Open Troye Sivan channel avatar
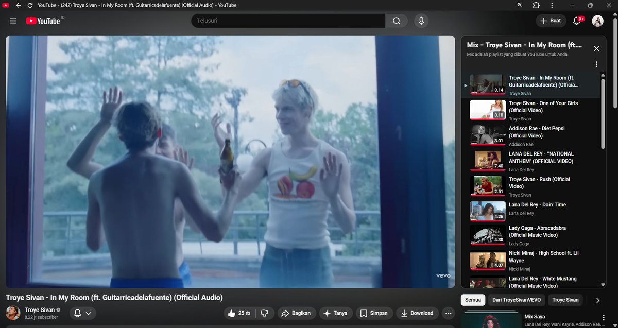618x328 pixels. click(13, 313)
